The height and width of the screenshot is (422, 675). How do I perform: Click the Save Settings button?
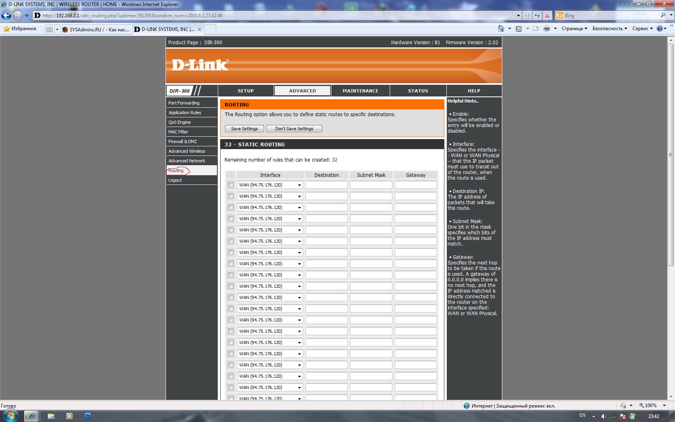coord(244,129)
